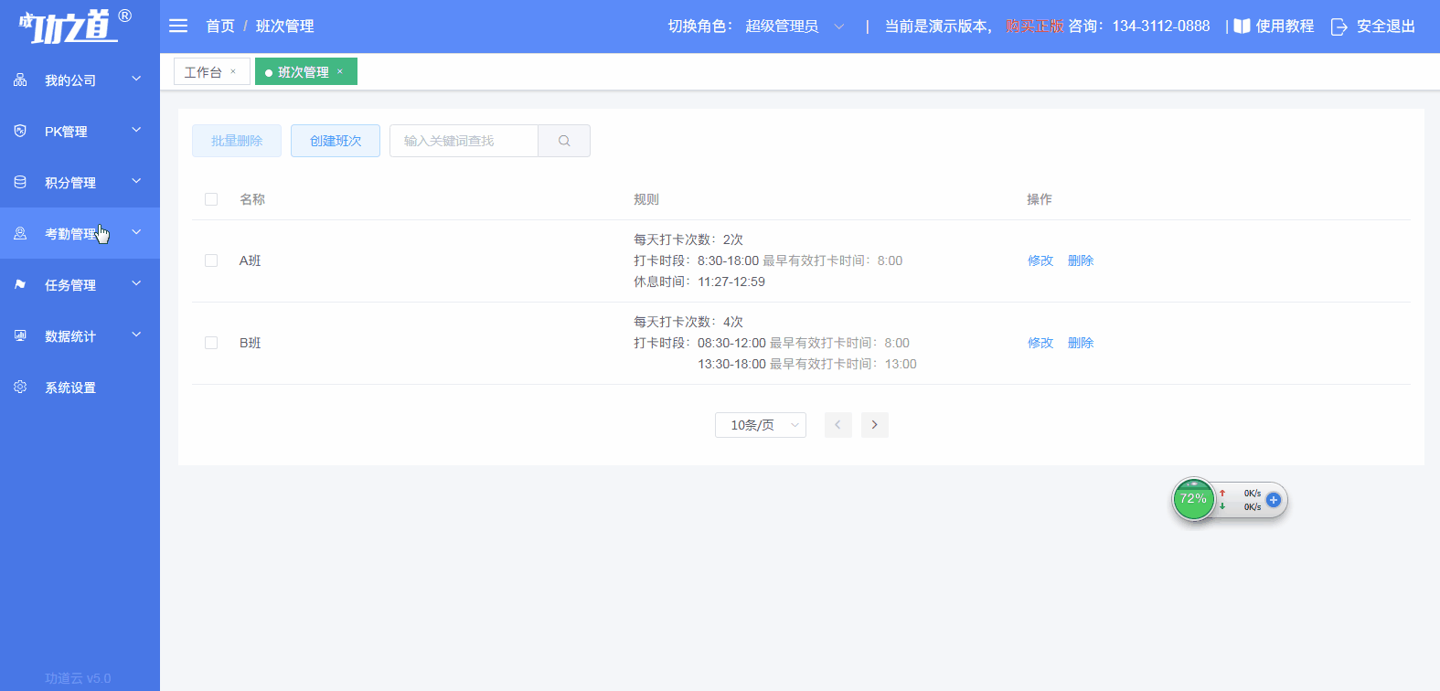Expand PK管理 menu chevron
The height and width of the screenshot is (691, 1440).
click(136, 131)
